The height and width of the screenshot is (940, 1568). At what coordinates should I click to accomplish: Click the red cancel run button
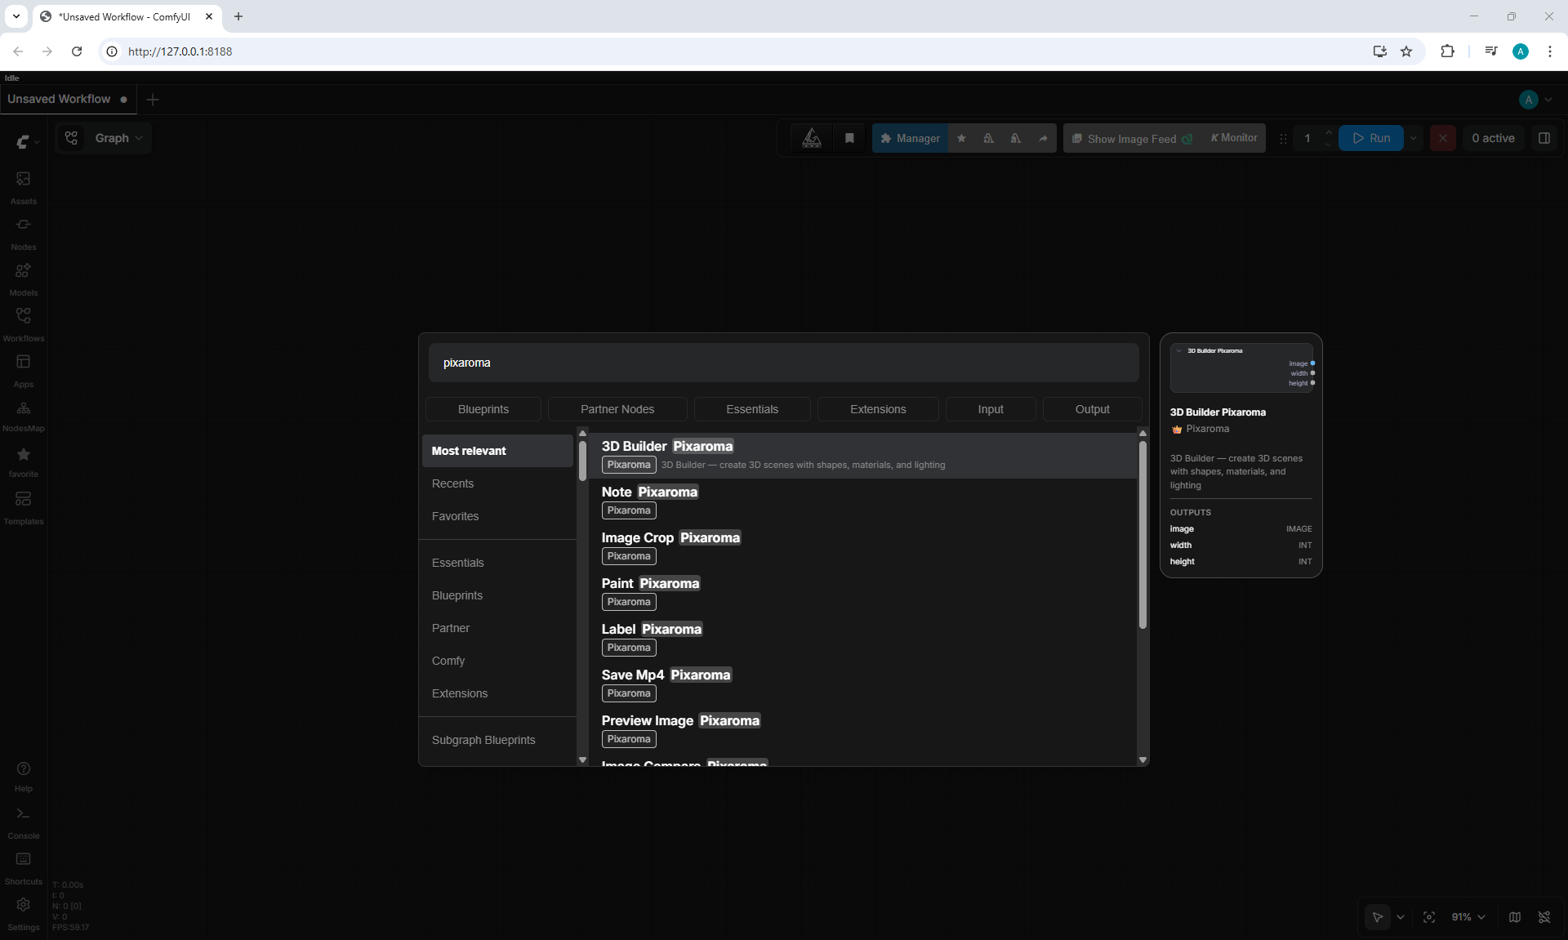[x=1442, y=138]
